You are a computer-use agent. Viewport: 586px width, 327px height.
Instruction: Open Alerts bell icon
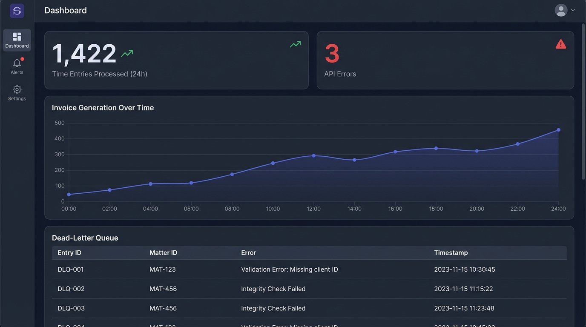point(17,63)
